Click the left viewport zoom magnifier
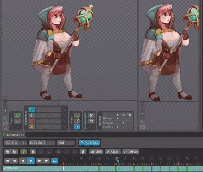The image size is (203, 172). tap(5, 119)
